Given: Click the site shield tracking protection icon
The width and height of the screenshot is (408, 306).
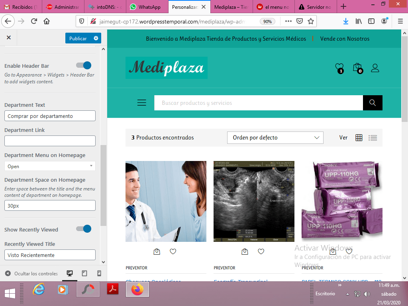Looking at the screenshot, I should coord(81,21).
